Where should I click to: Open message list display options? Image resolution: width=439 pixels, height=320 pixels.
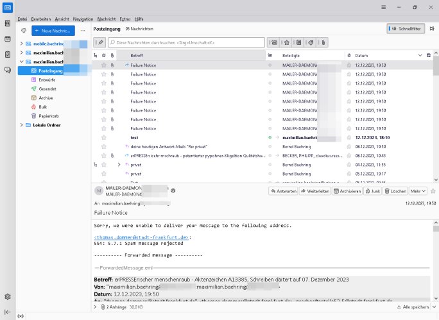point(432,28)
